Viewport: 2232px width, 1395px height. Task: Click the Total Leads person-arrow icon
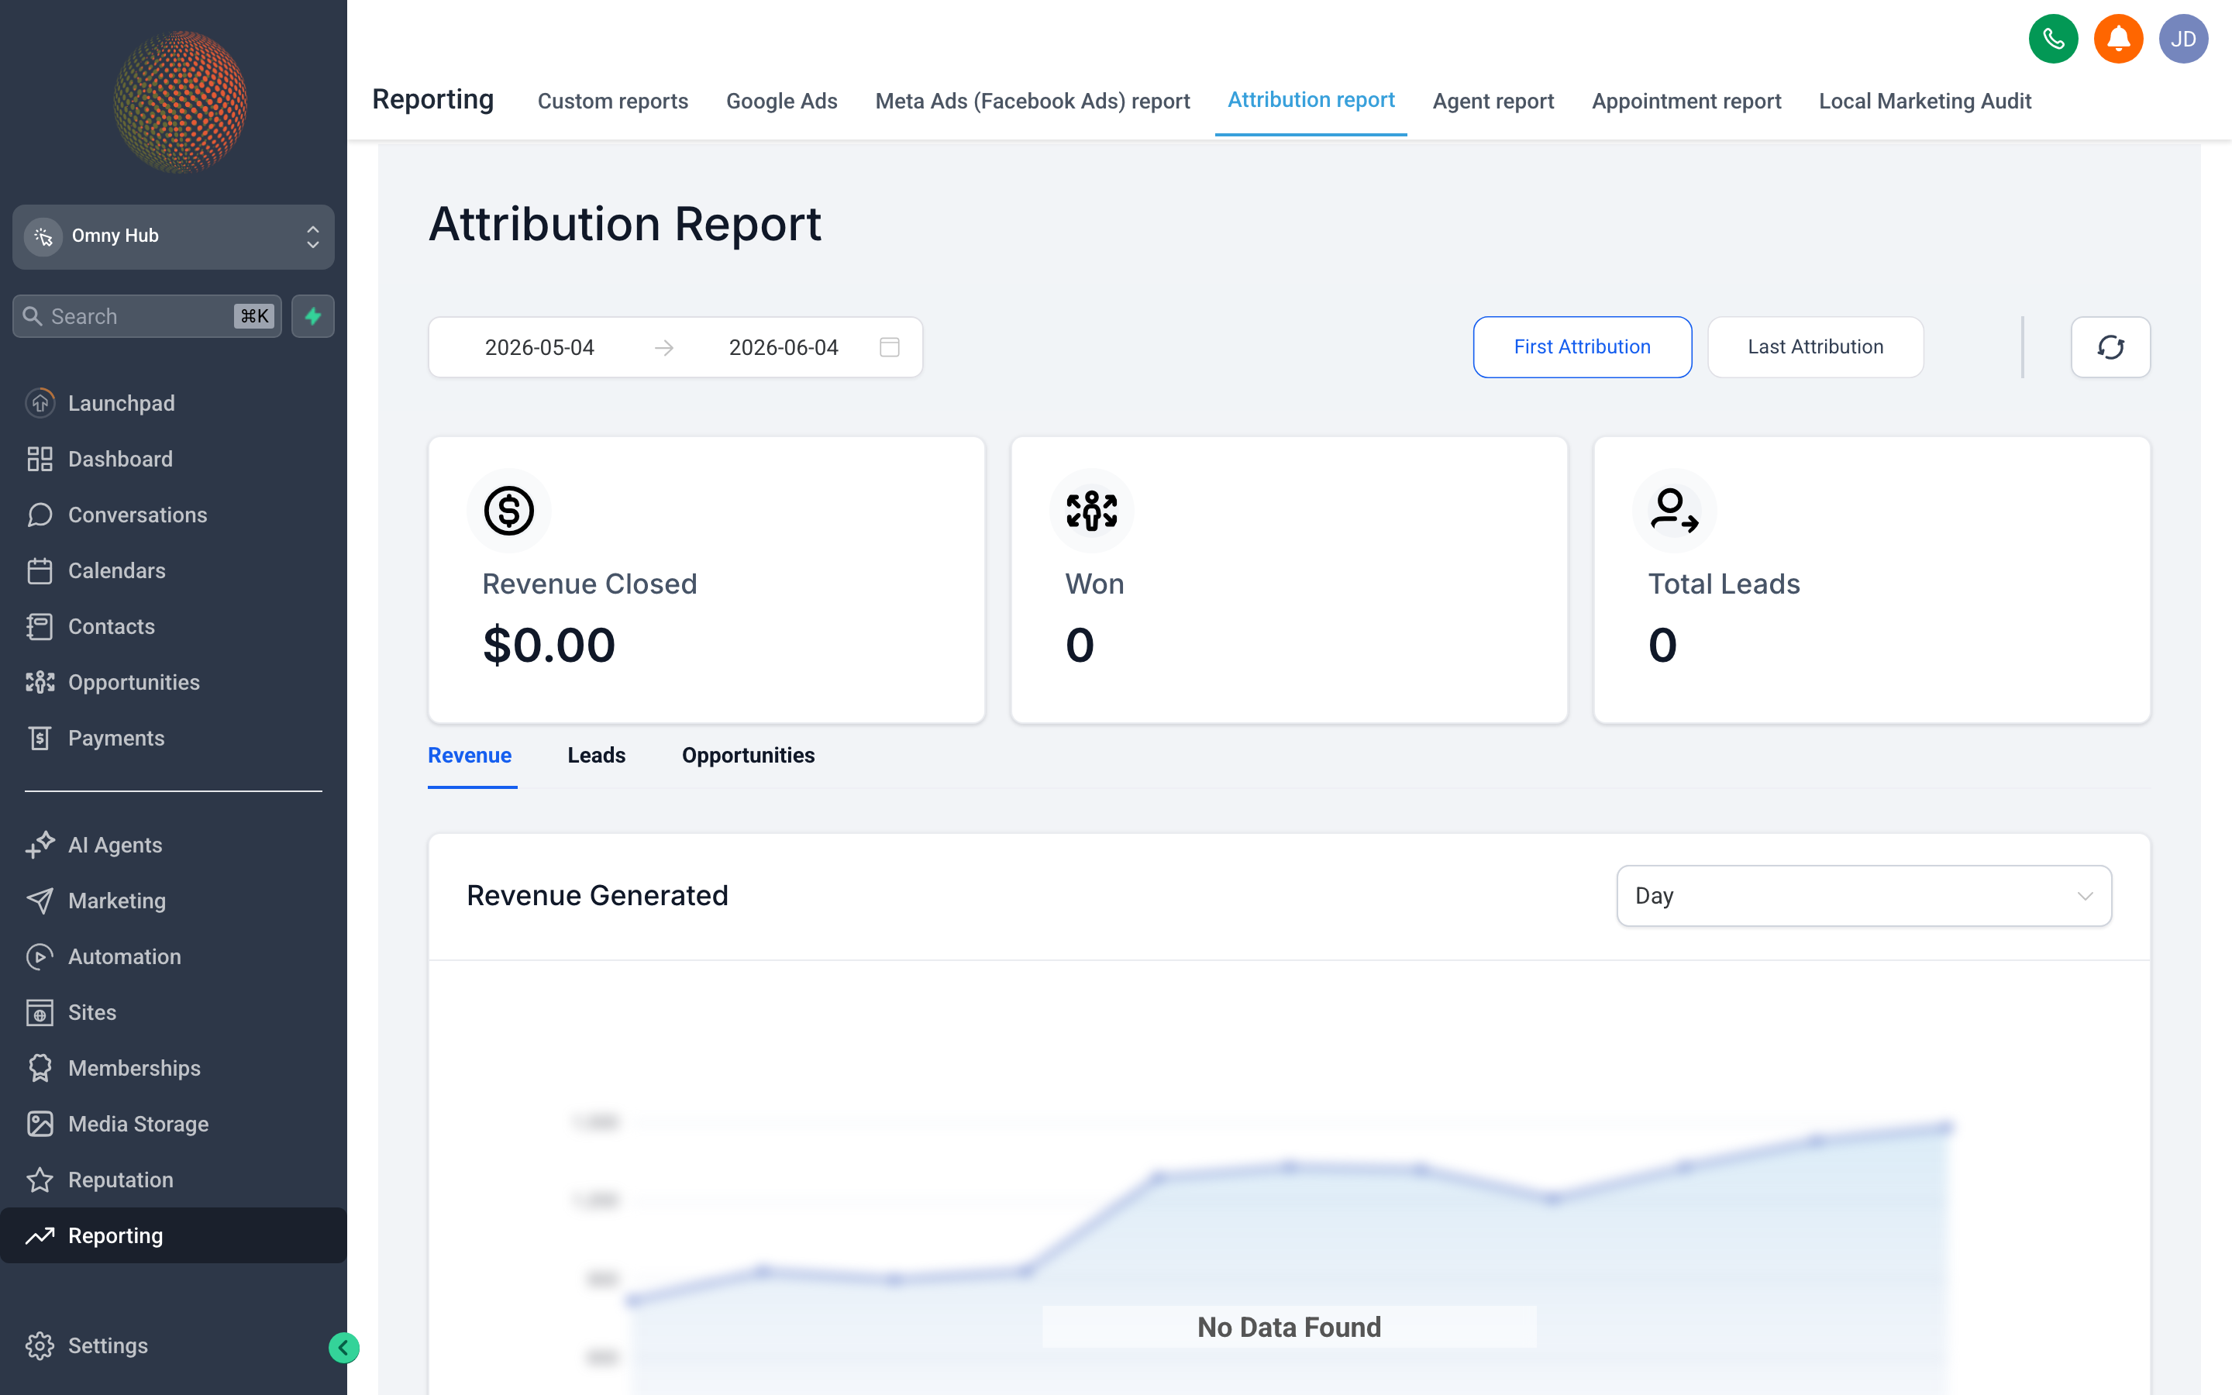(1674, 511)
